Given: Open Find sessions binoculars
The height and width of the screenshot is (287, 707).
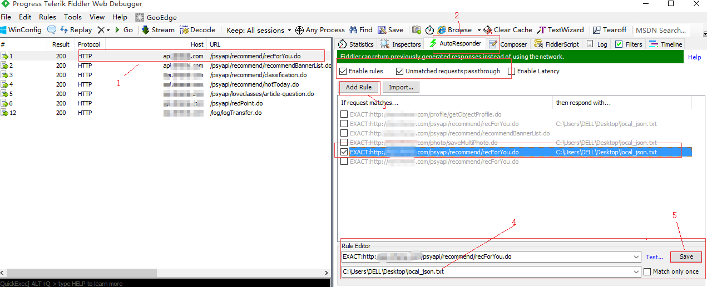Looking at the screenshot, I should (x=361, y=30).
